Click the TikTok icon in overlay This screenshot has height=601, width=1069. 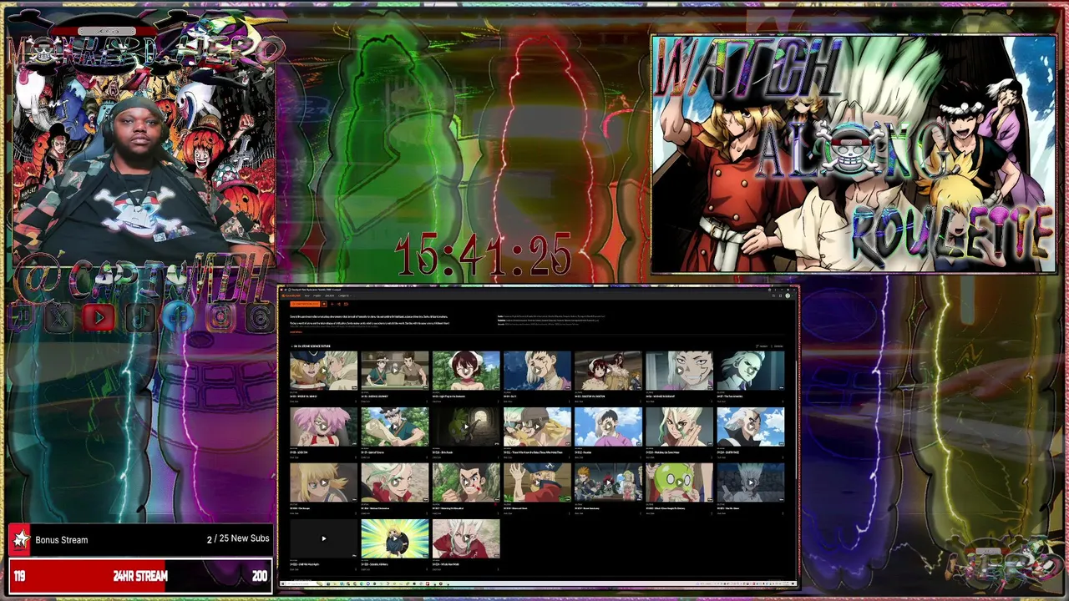(139, 318)
